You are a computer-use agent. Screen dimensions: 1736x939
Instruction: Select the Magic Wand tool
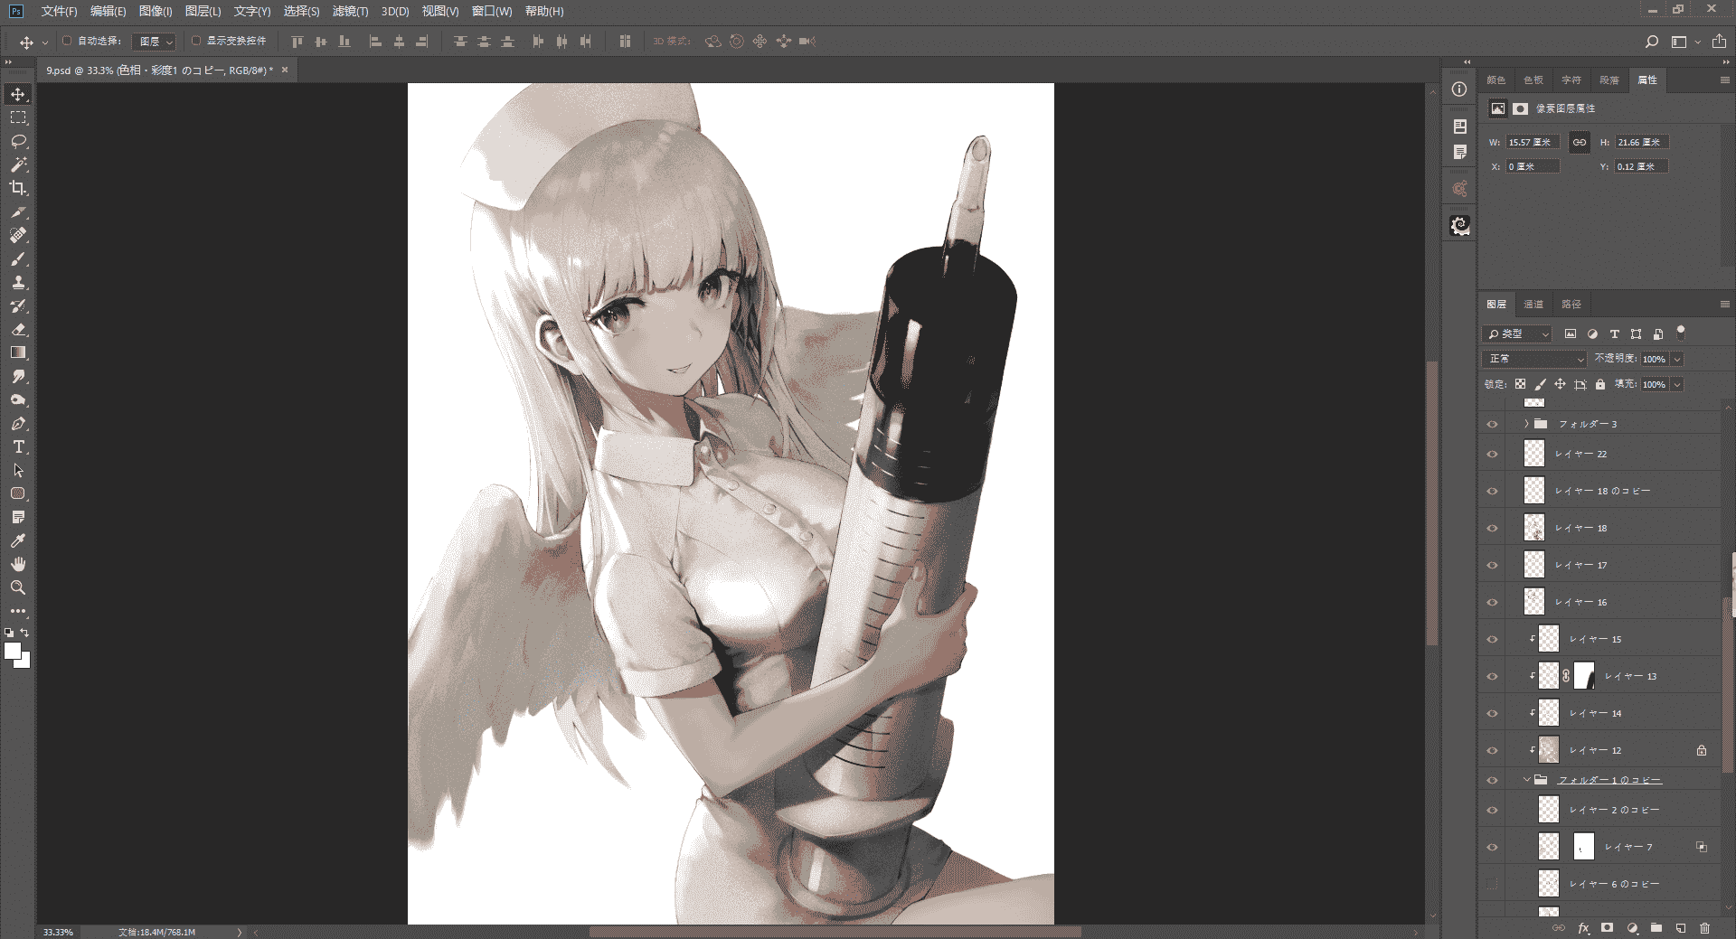point(18,164)
